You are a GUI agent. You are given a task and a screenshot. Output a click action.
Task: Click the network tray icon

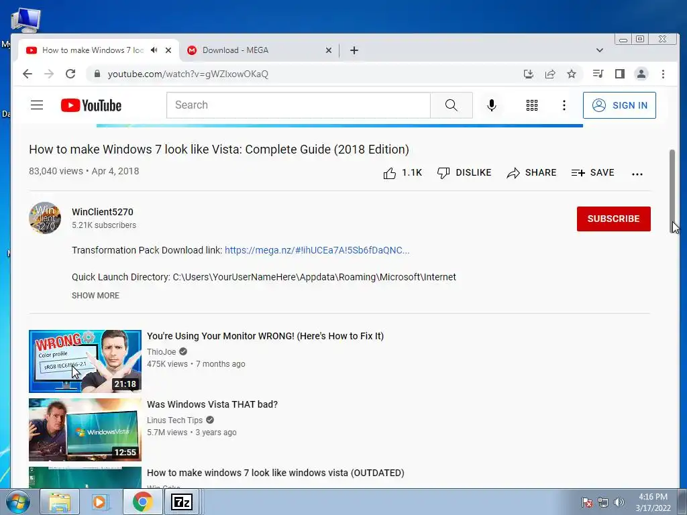(x=603, y=502)
